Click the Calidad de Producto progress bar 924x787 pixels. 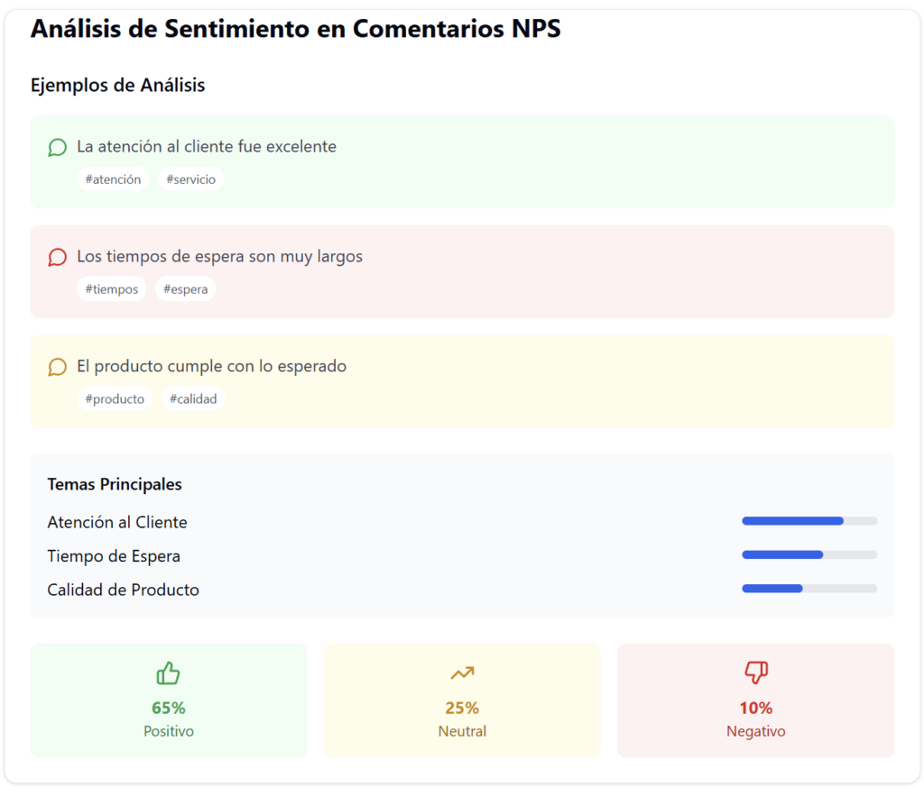809,589
